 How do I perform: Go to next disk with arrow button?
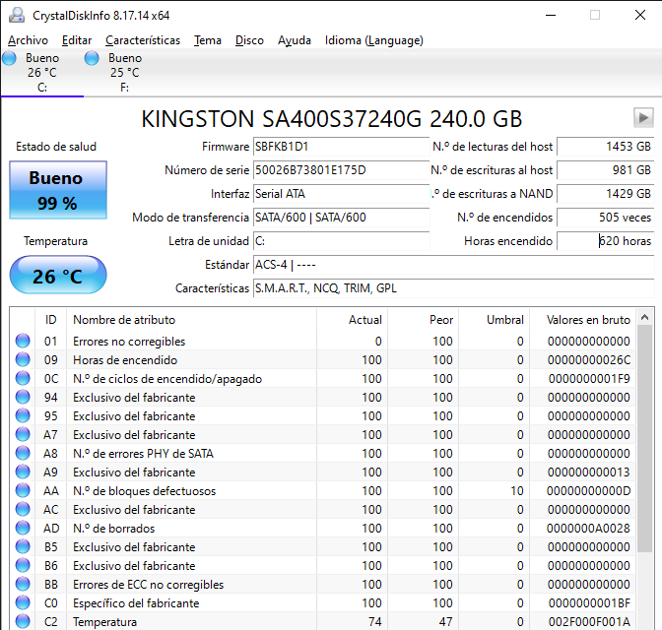(x=643, y=118)
